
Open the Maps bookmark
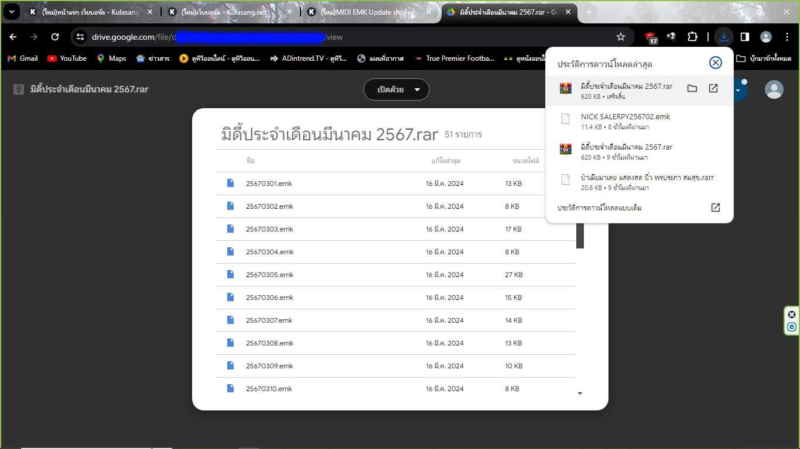111,58
